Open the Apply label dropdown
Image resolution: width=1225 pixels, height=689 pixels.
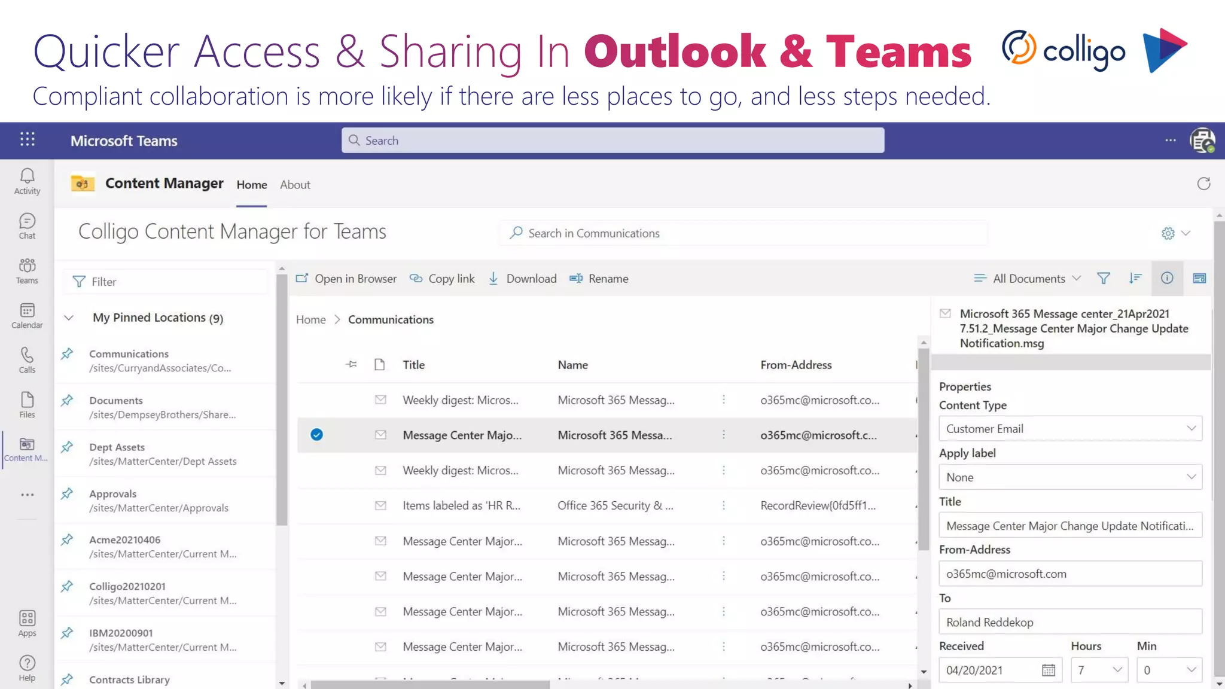tap(1070, 477)
